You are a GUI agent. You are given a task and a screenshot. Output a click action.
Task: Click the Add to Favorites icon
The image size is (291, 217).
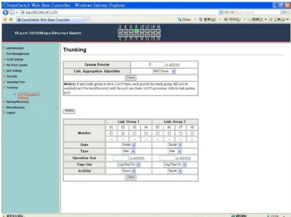click(11, 19)
